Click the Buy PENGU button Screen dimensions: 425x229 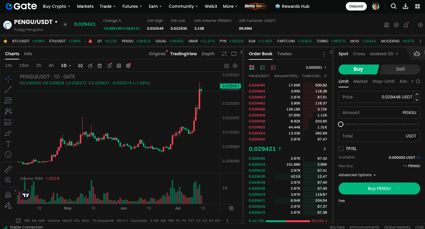[x=379, y=188]
